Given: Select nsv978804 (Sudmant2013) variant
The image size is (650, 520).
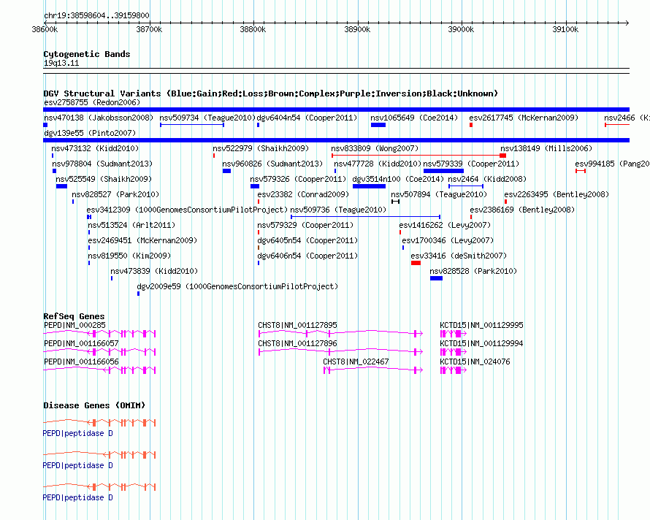Looking at the screenshot, I should pyautogui.click(x=102, y=164).
